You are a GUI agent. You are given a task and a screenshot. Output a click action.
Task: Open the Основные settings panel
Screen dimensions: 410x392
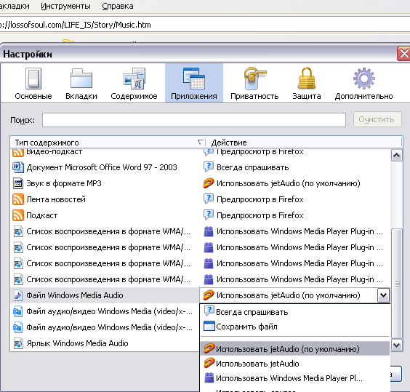[x=33, y=84]
